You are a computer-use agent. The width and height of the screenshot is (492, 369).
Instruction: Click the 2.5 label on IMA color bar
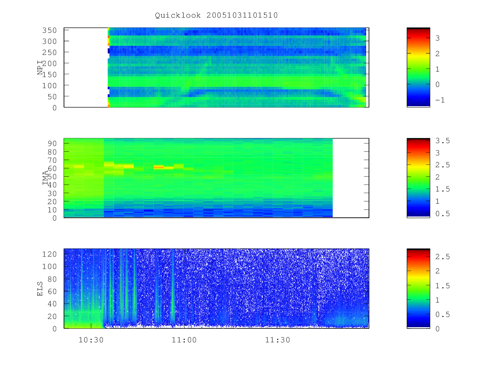click(442, 165)
